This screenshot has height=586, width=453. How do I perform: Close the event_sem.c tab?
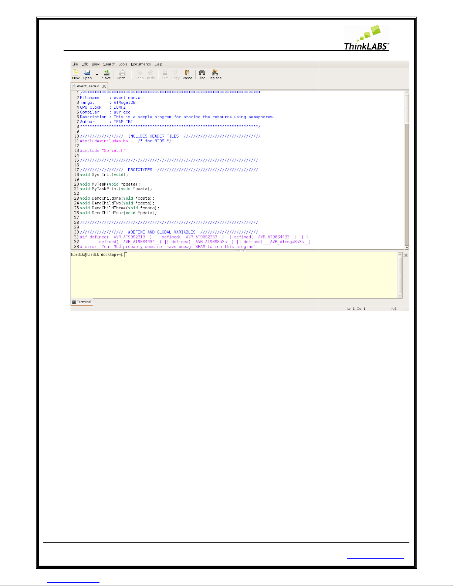(x=104, y=86)
